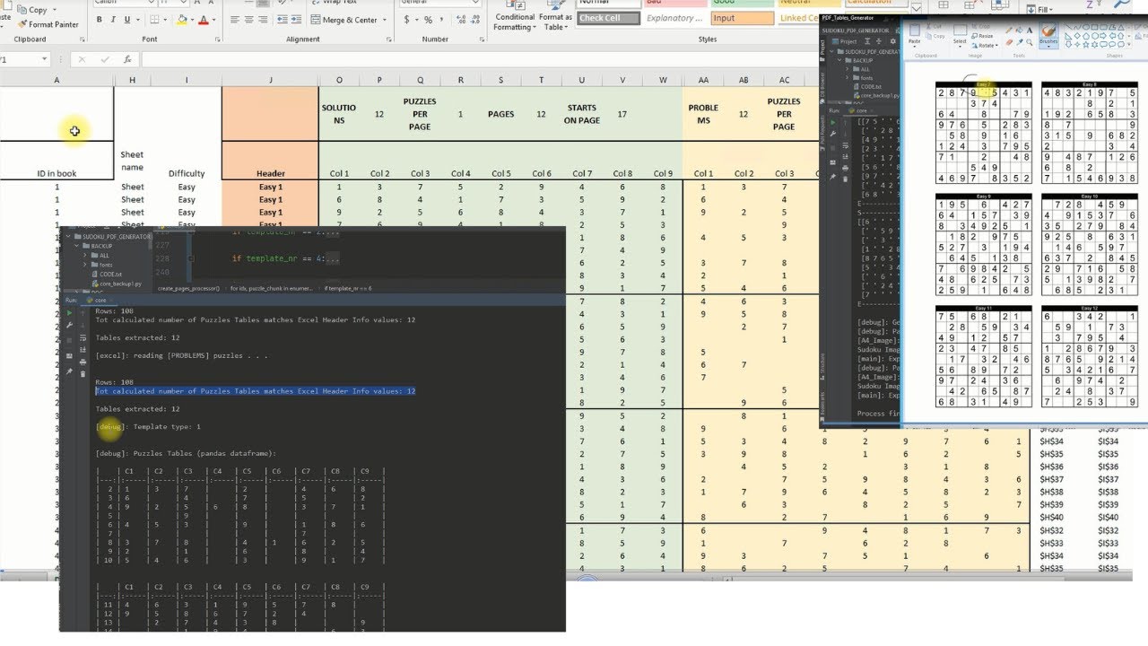Select CODE.txt in front PyCharm tree
This screenshot has height=646, width=1148.
tap(109, 274)
